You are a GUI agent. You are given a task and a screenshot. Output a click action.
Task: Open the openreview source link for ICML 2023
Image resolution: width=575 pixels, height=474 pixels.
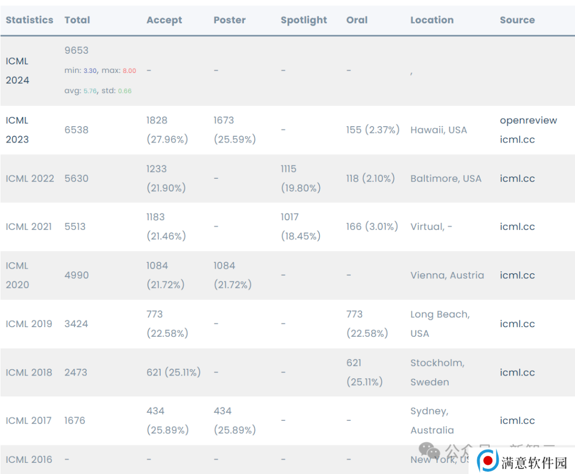[x=528, y=120]
